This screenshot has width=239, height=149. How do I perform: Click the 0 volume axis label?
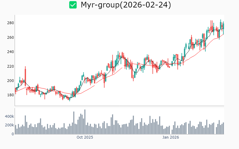click(13, 134)
